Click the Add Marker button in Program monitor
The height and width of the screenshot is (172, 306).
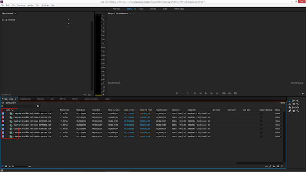tap(177, 94)
